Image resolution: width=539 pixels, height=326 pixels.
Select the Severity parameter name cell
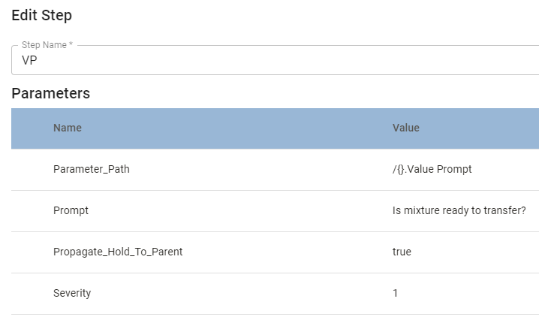[72, 293]
